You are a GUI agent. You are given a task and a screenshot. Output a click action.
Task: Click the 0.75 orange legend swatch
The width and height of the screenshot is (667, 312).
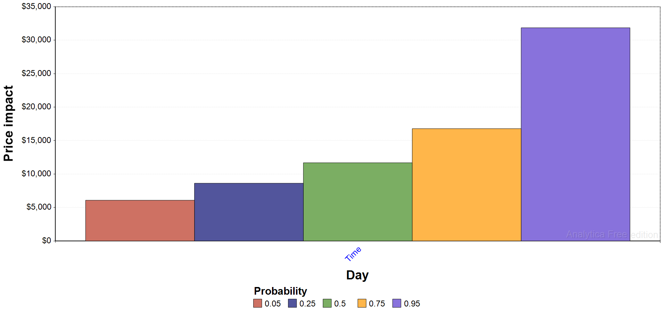pyautogui.click(x=362, y=303)
